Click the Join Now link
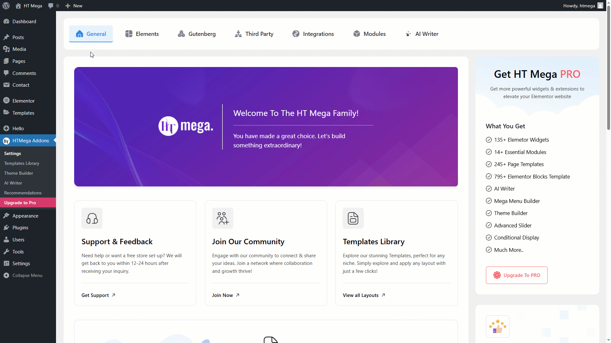Image resolution: width=611 pixels, height=343 pixels. click(226, 295)
